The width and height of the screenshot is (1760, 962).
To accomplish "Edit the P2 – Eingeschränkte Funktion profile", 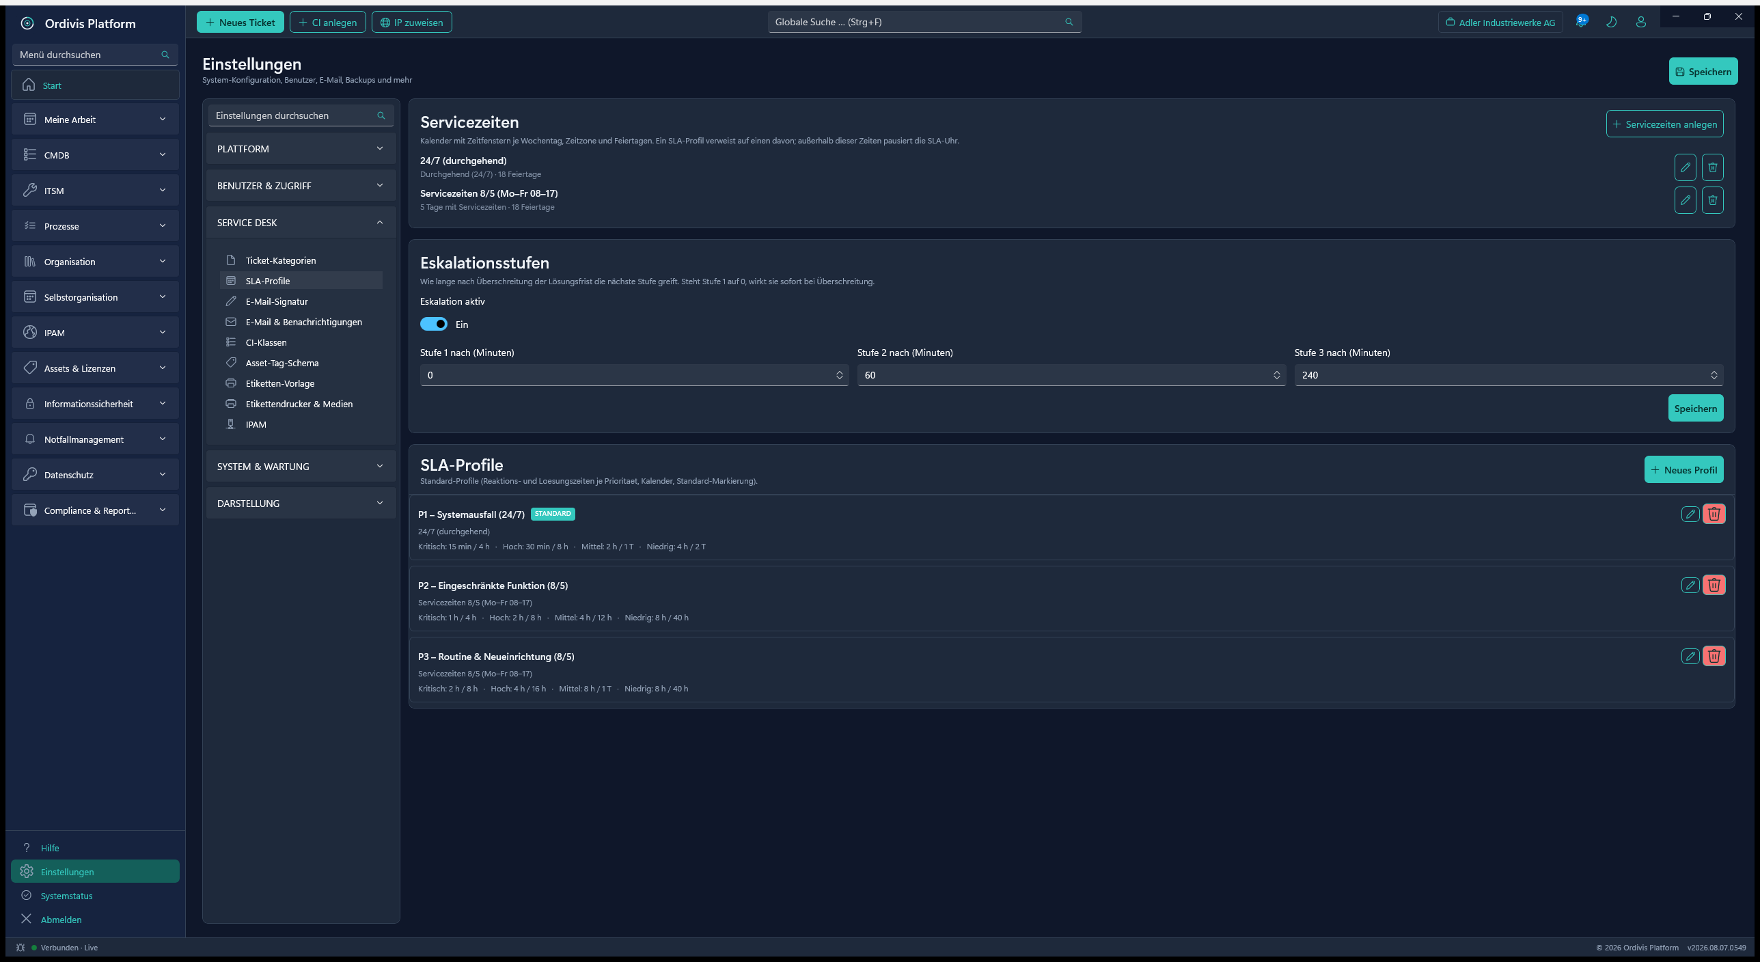I will pyautogui.click(x=1690, y=585).
